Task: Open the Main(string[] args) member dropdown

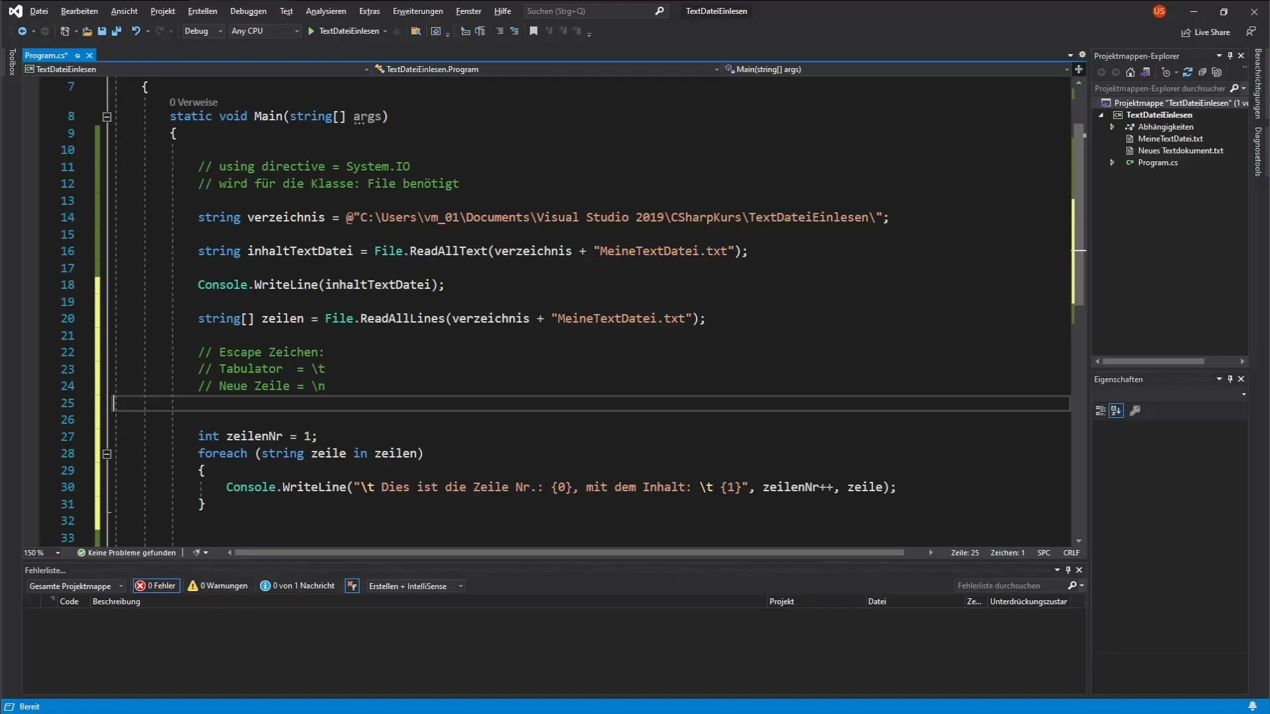Action: pos(896,69)
